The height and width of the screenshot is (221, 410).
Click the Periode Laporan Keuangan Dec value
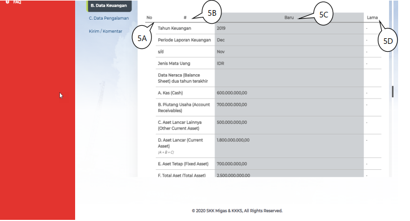point(221,40)
